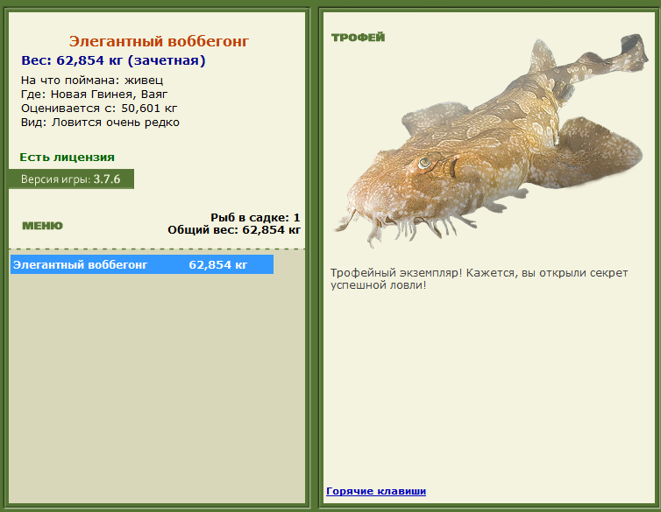Open the Горячие клавиши link
The height and width of the screenshot is (512, 661).
point(376,491)
